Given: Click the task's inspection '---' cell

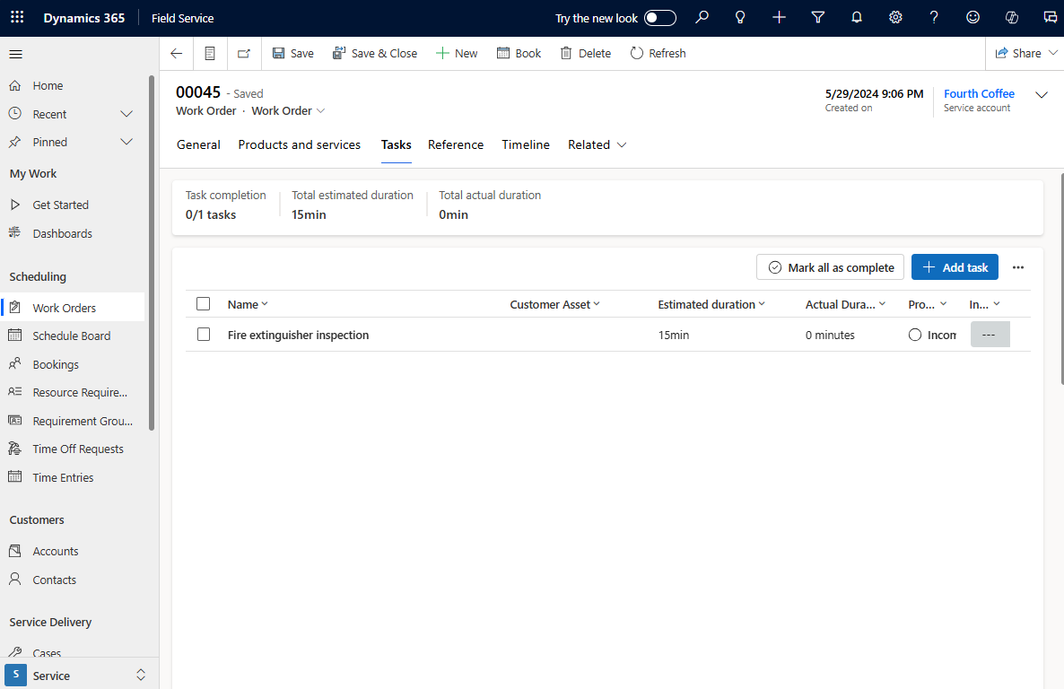Looking at the screenshot, I should coord(990,335).
